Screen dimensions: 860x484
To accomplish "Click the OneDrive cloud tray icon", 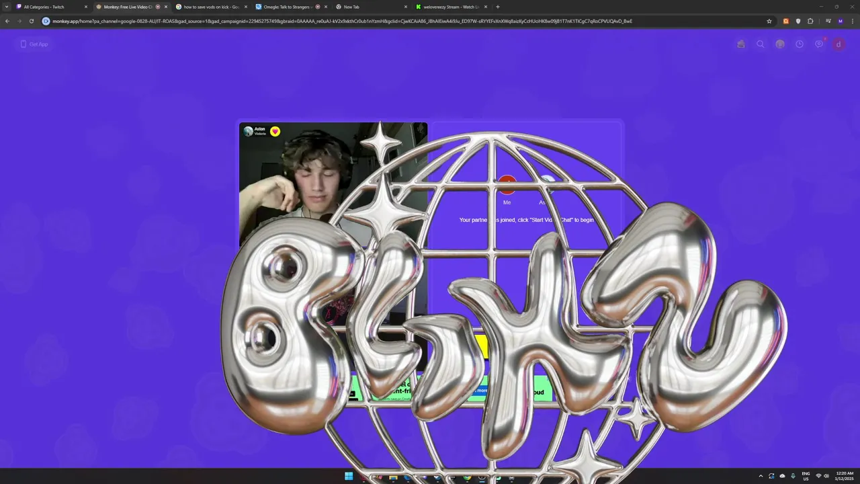I will [x=782, y=476].
